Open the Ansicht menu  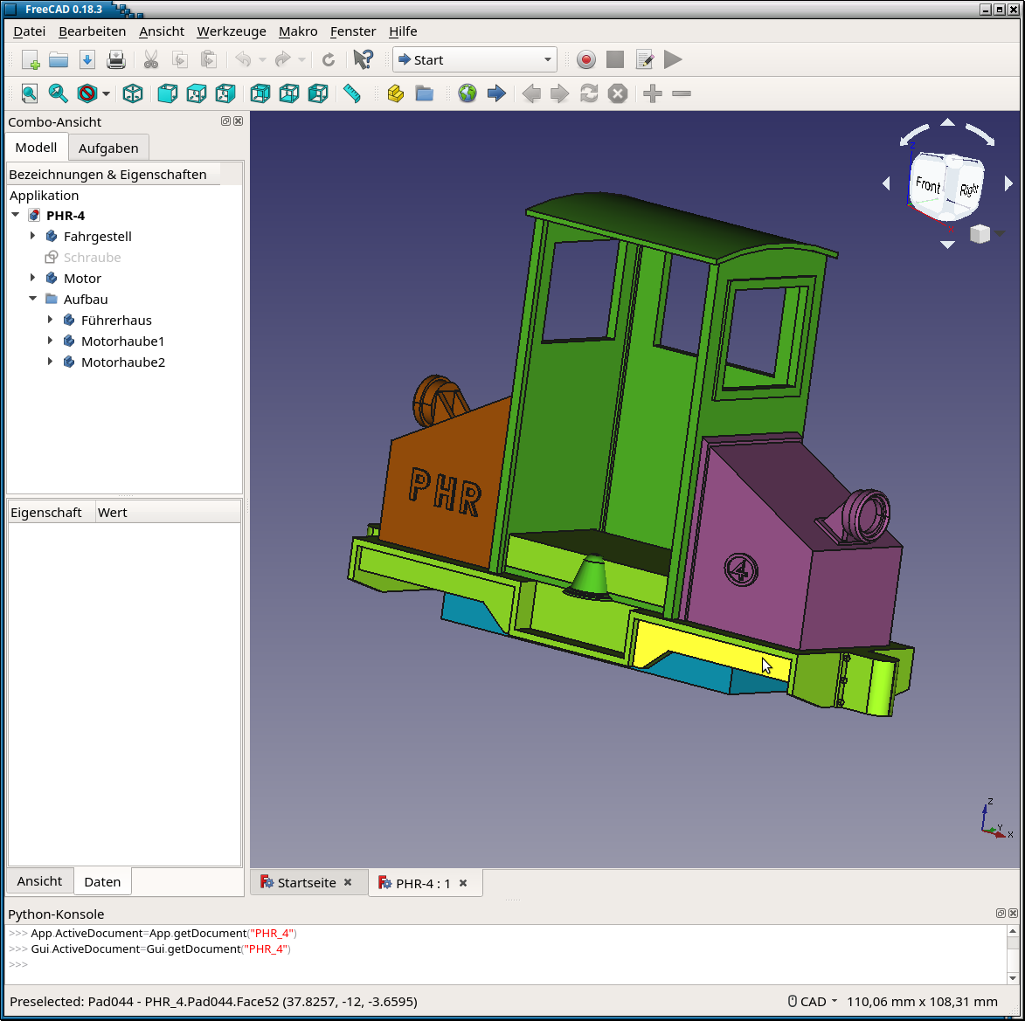(x=162, y=31)
